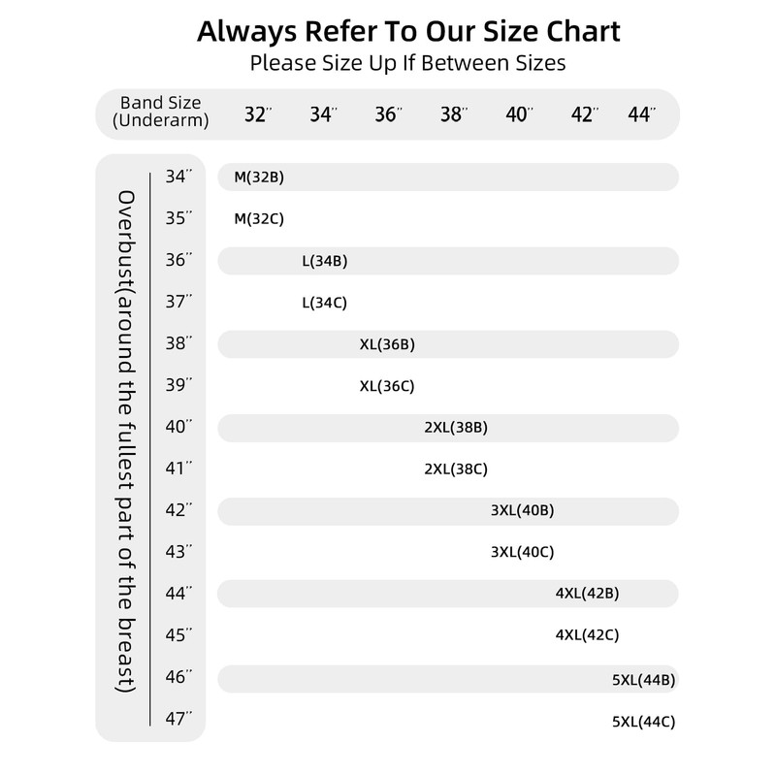
Task: Choose the 3XL(40C) size entry
Action: [x=523, y=552]
